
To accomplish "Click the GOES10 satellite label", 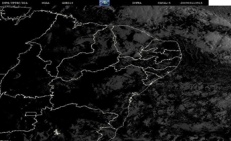I will tap(68, 3).
